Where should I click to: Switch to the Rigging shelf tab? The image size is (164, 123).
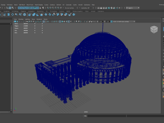pos(23,11)
